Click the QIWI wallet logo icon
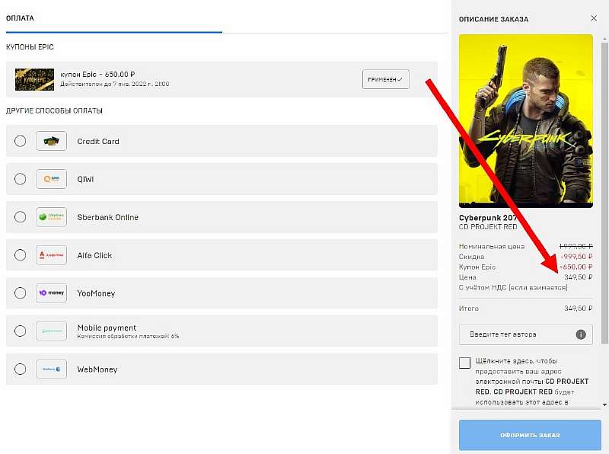 click(x=51, y=179)
